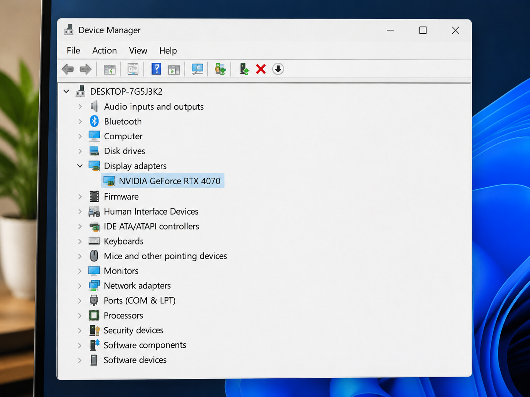Screen dimensions: 530x397
Task: Expand Audio inputs and outputs
Action: (80, 107)
